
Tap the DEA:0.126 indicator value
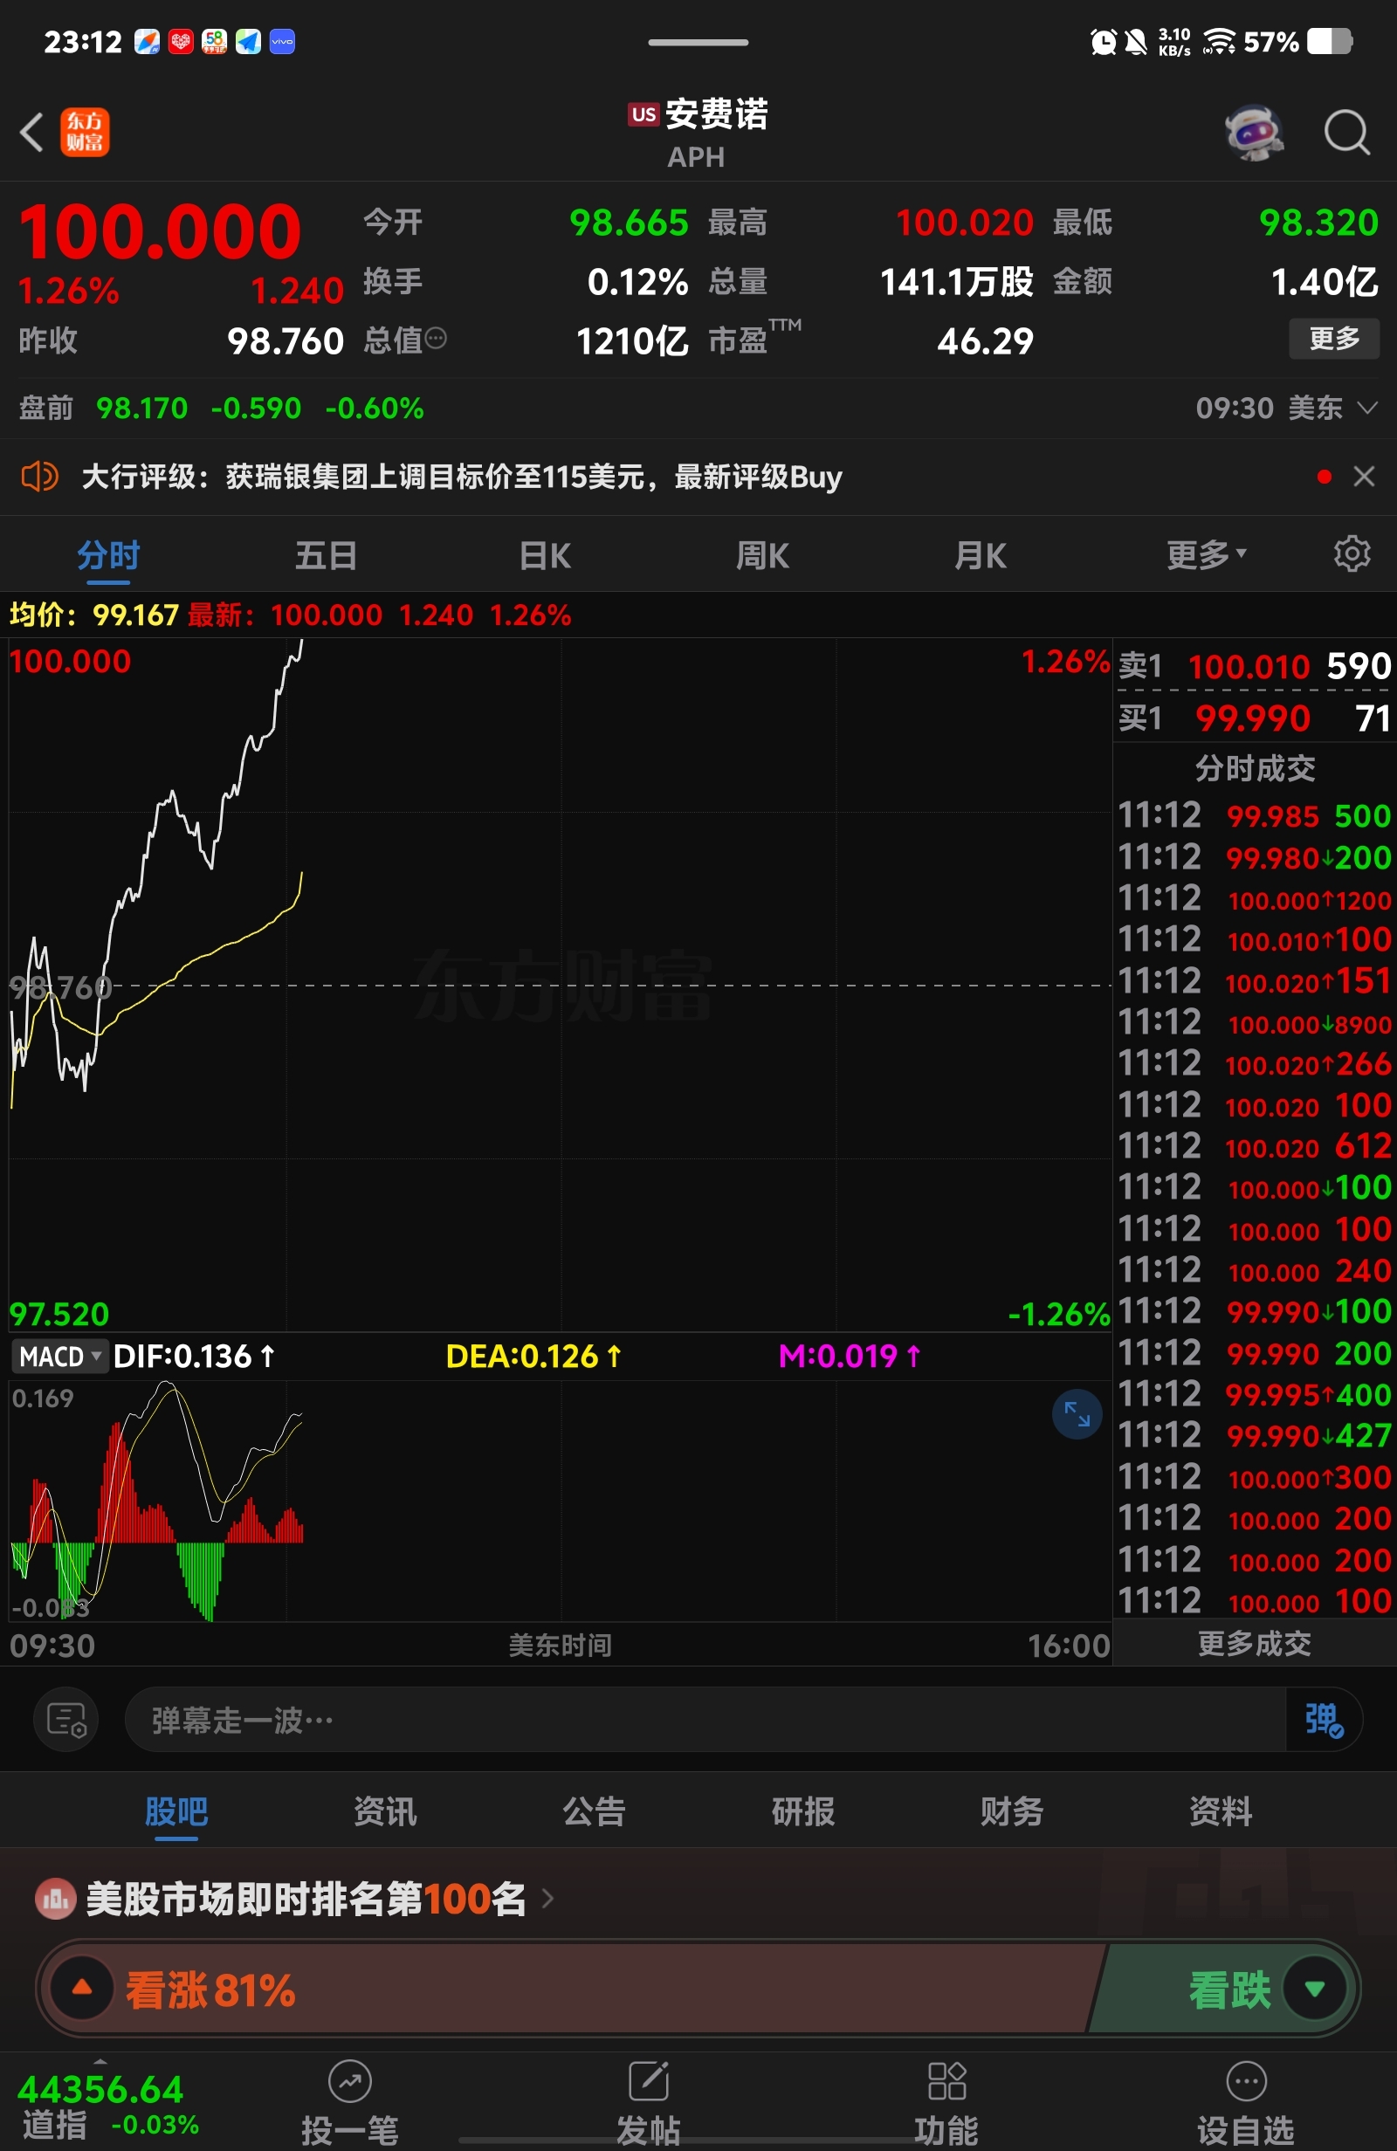[x=533, y=1356]
